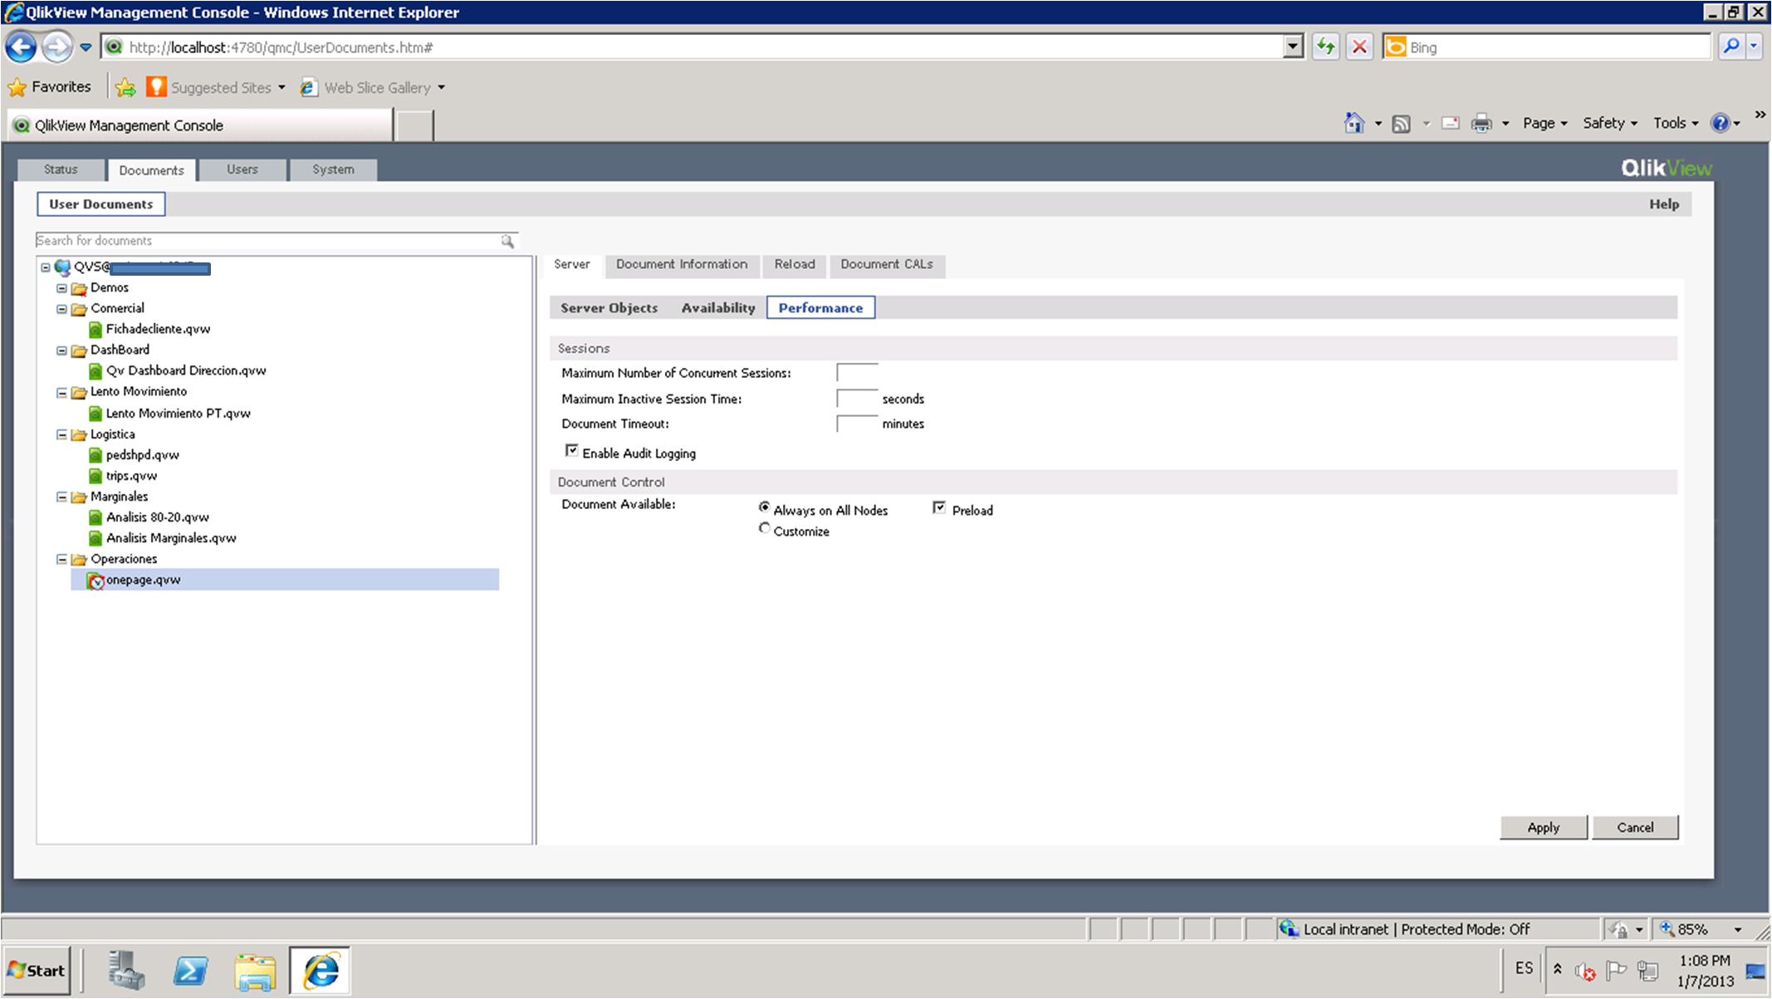
Task: Click the pedshpd.qvw document icon
Action: coord(95,455)
